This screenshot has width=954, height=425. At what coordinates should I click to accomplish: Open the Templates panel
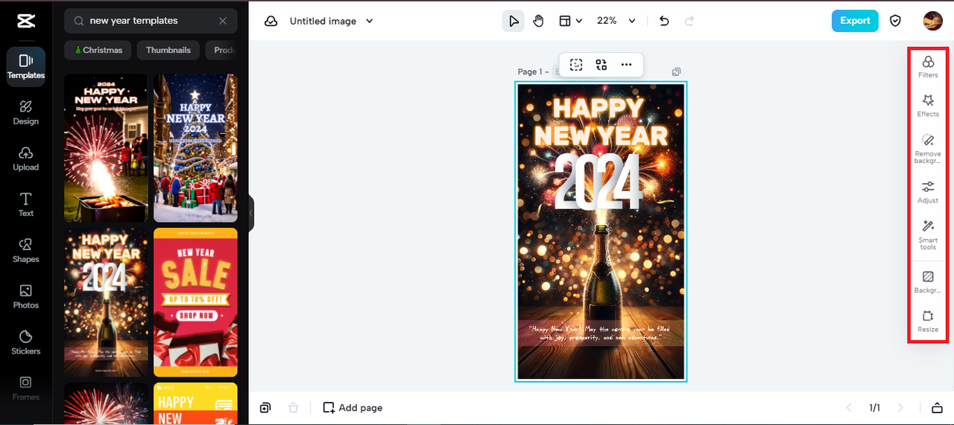pos(25,66)
